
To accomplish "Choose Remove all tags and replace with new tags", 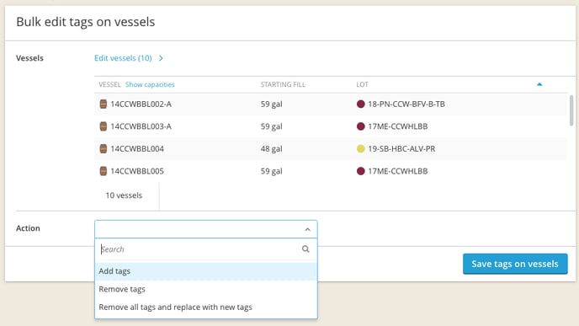I will 206,307.
